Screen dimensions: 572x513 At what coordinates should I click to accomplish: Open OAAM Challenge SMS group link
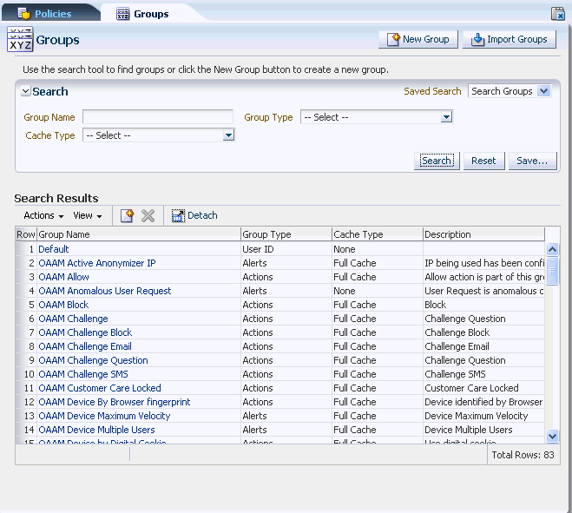click(x=83, y=374)
